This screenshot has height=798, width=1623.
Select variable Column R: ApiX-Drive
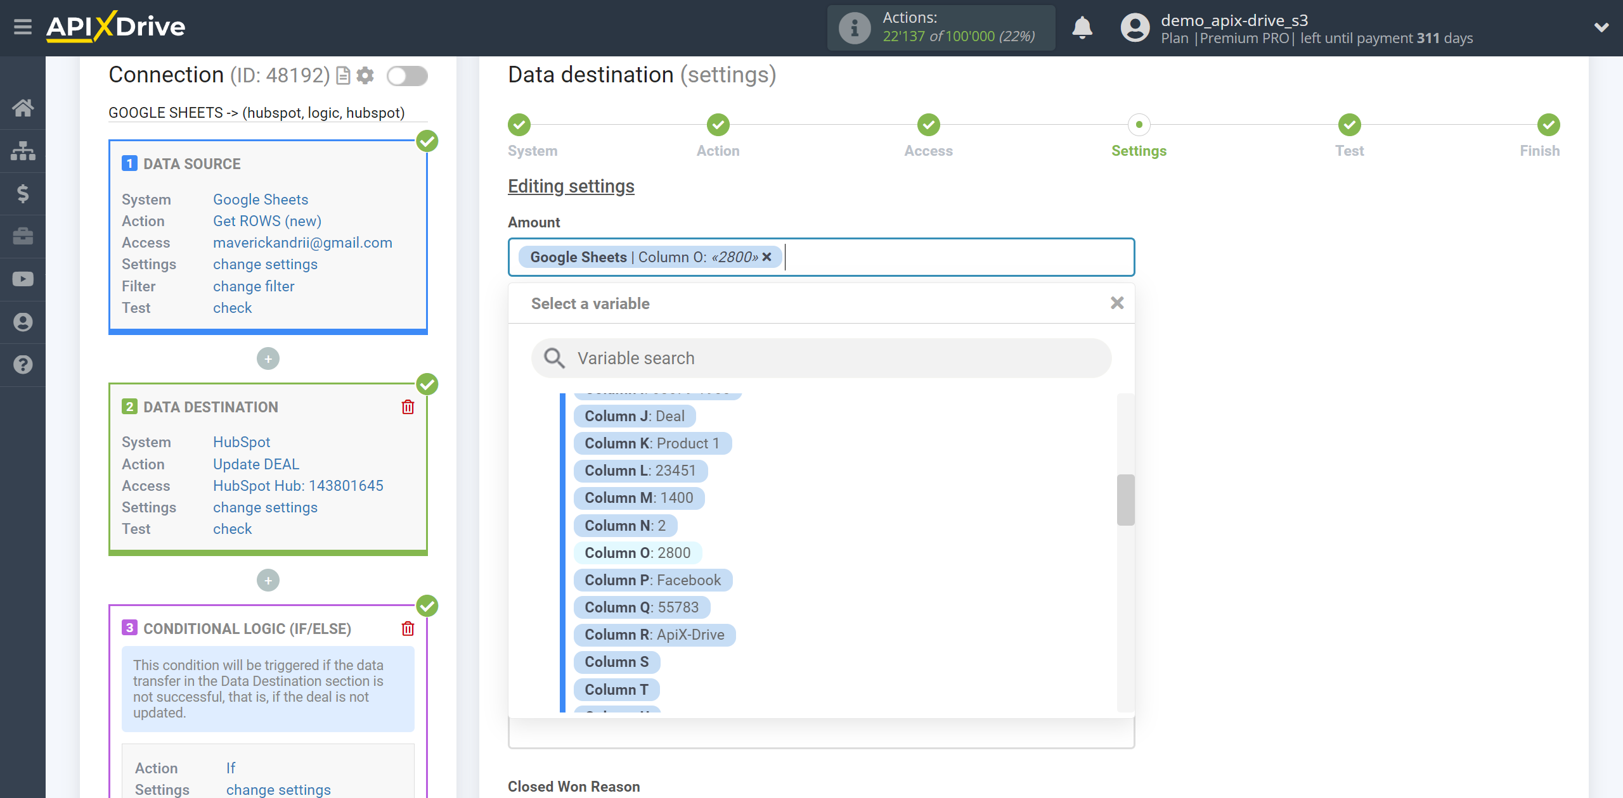654,635
